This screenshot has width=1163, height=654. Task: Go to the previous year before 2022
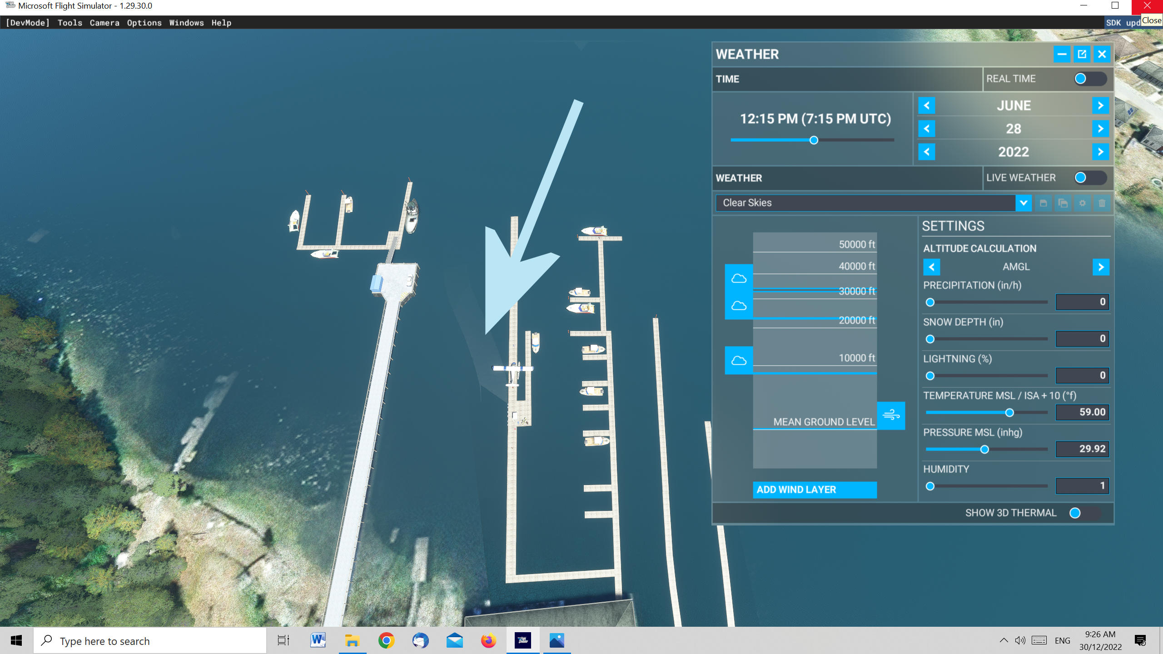pyautogui.click(x=927, y=152)
